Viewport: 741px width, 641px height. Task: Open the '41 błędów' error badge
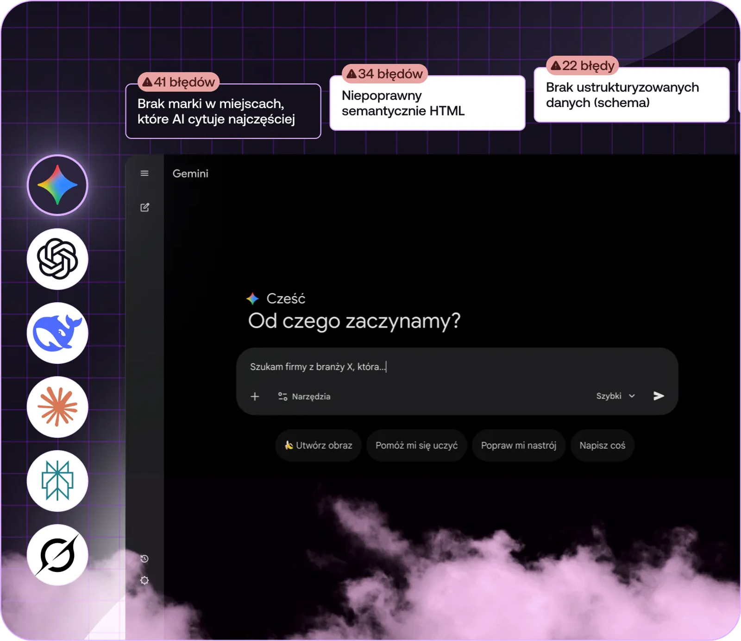[179, 82]
